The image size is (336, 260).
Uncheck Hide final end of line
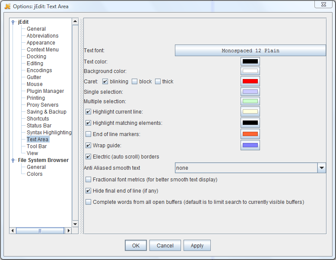88,191
